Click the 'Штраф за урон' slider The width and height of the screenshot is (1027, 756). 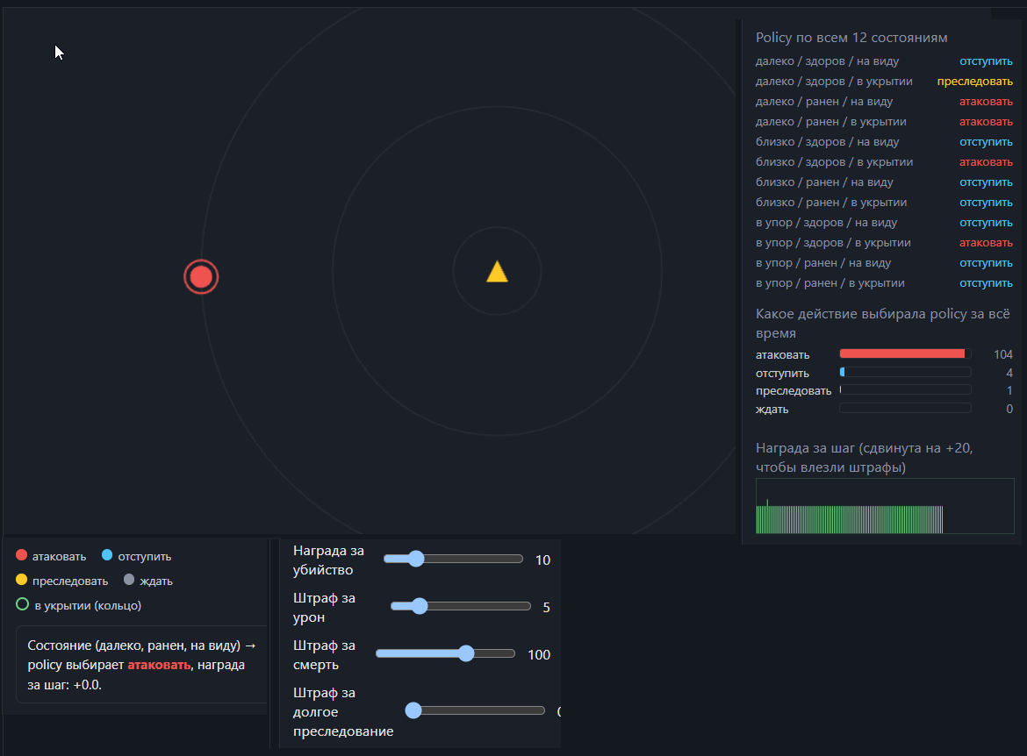(461, 606)
